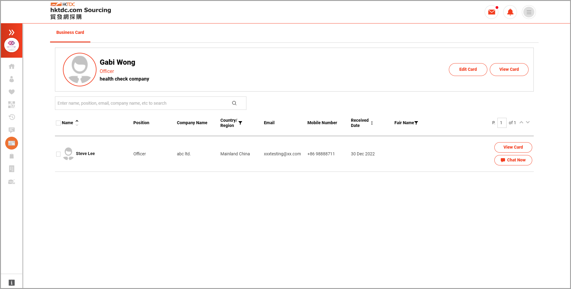Open the Fair Name filter
Image resolution: width=571 pixels, height=289 pixels.
416,123
